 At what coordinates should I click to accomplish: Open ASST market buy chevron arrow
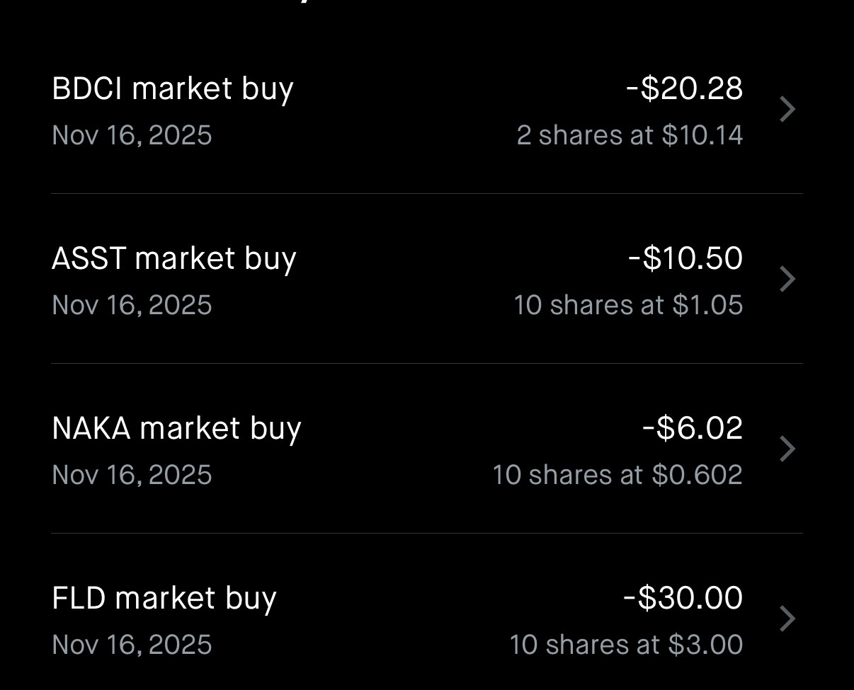787,280
